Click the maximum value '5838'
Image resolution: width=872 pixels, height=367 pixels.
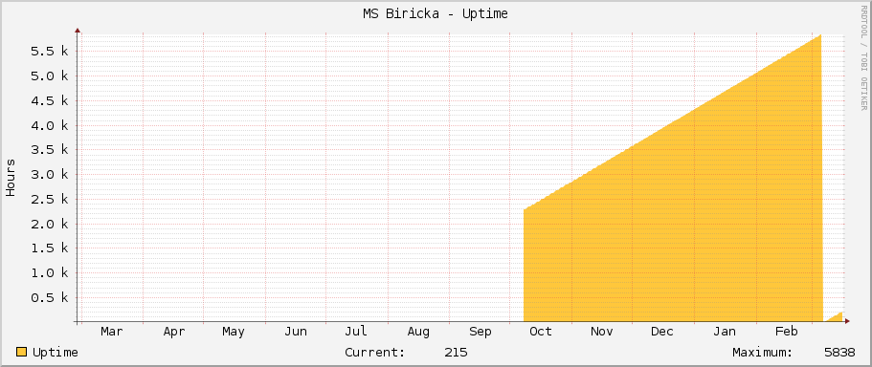point(839,353)
